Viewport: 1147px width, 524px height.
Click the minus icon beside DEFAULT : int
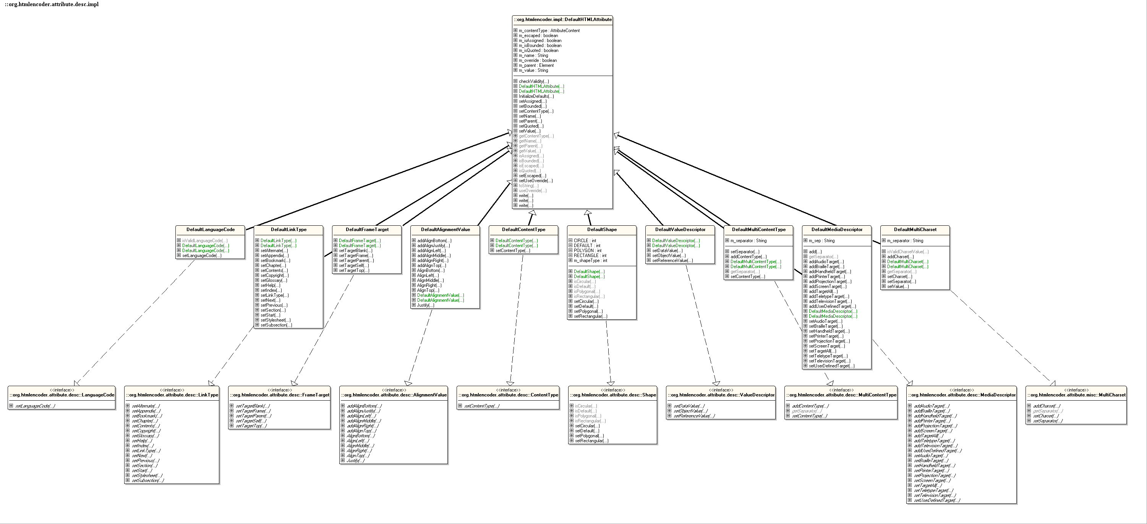[570, 245]
